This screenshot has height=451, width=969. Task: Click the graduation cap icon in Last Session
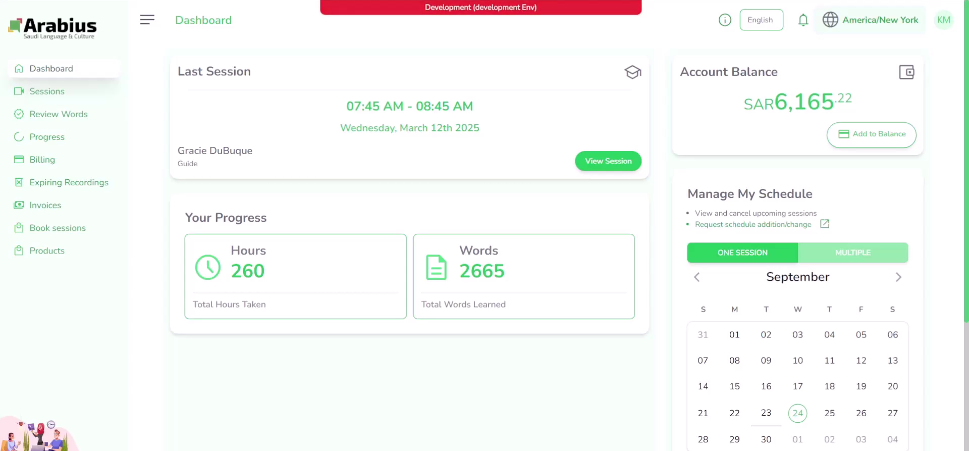tap(632, 72)
